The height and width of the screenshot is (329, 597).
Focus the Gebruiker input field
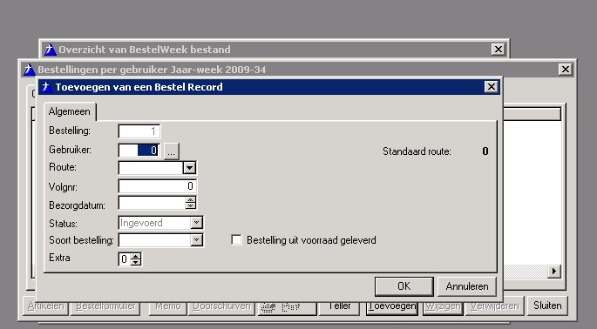coord(139,151)
